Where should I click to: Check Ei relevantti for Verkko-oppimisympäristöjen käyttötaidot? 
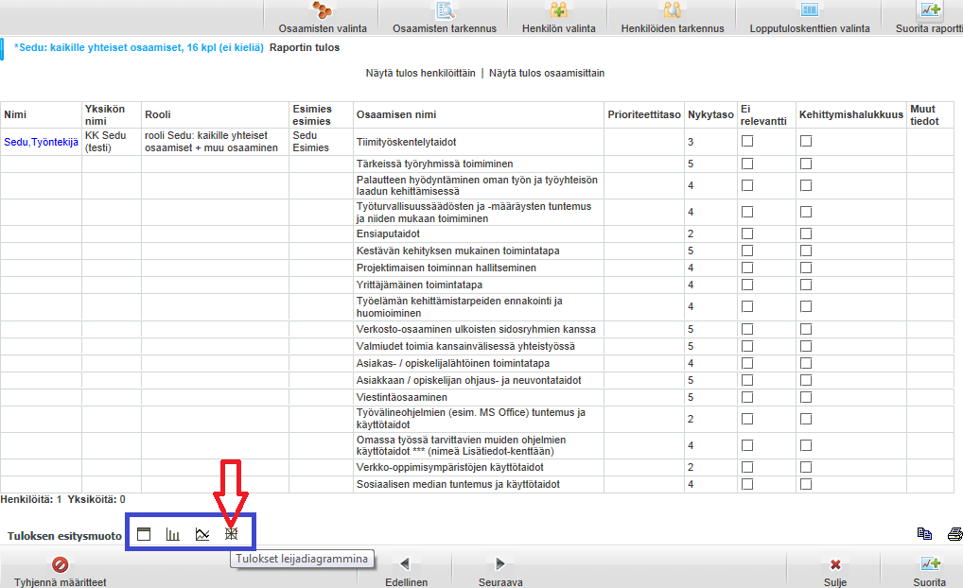click(746, 467)
